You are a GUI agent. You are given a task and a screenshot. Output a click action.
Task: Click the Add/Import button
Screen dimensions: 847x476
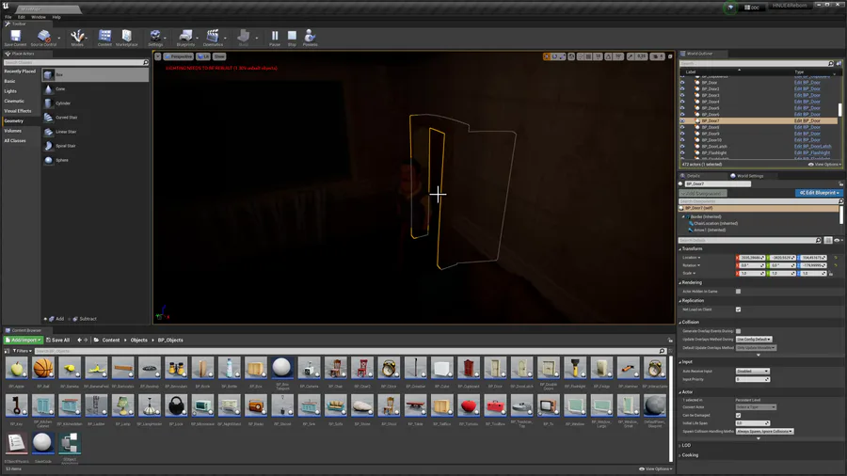24,340
